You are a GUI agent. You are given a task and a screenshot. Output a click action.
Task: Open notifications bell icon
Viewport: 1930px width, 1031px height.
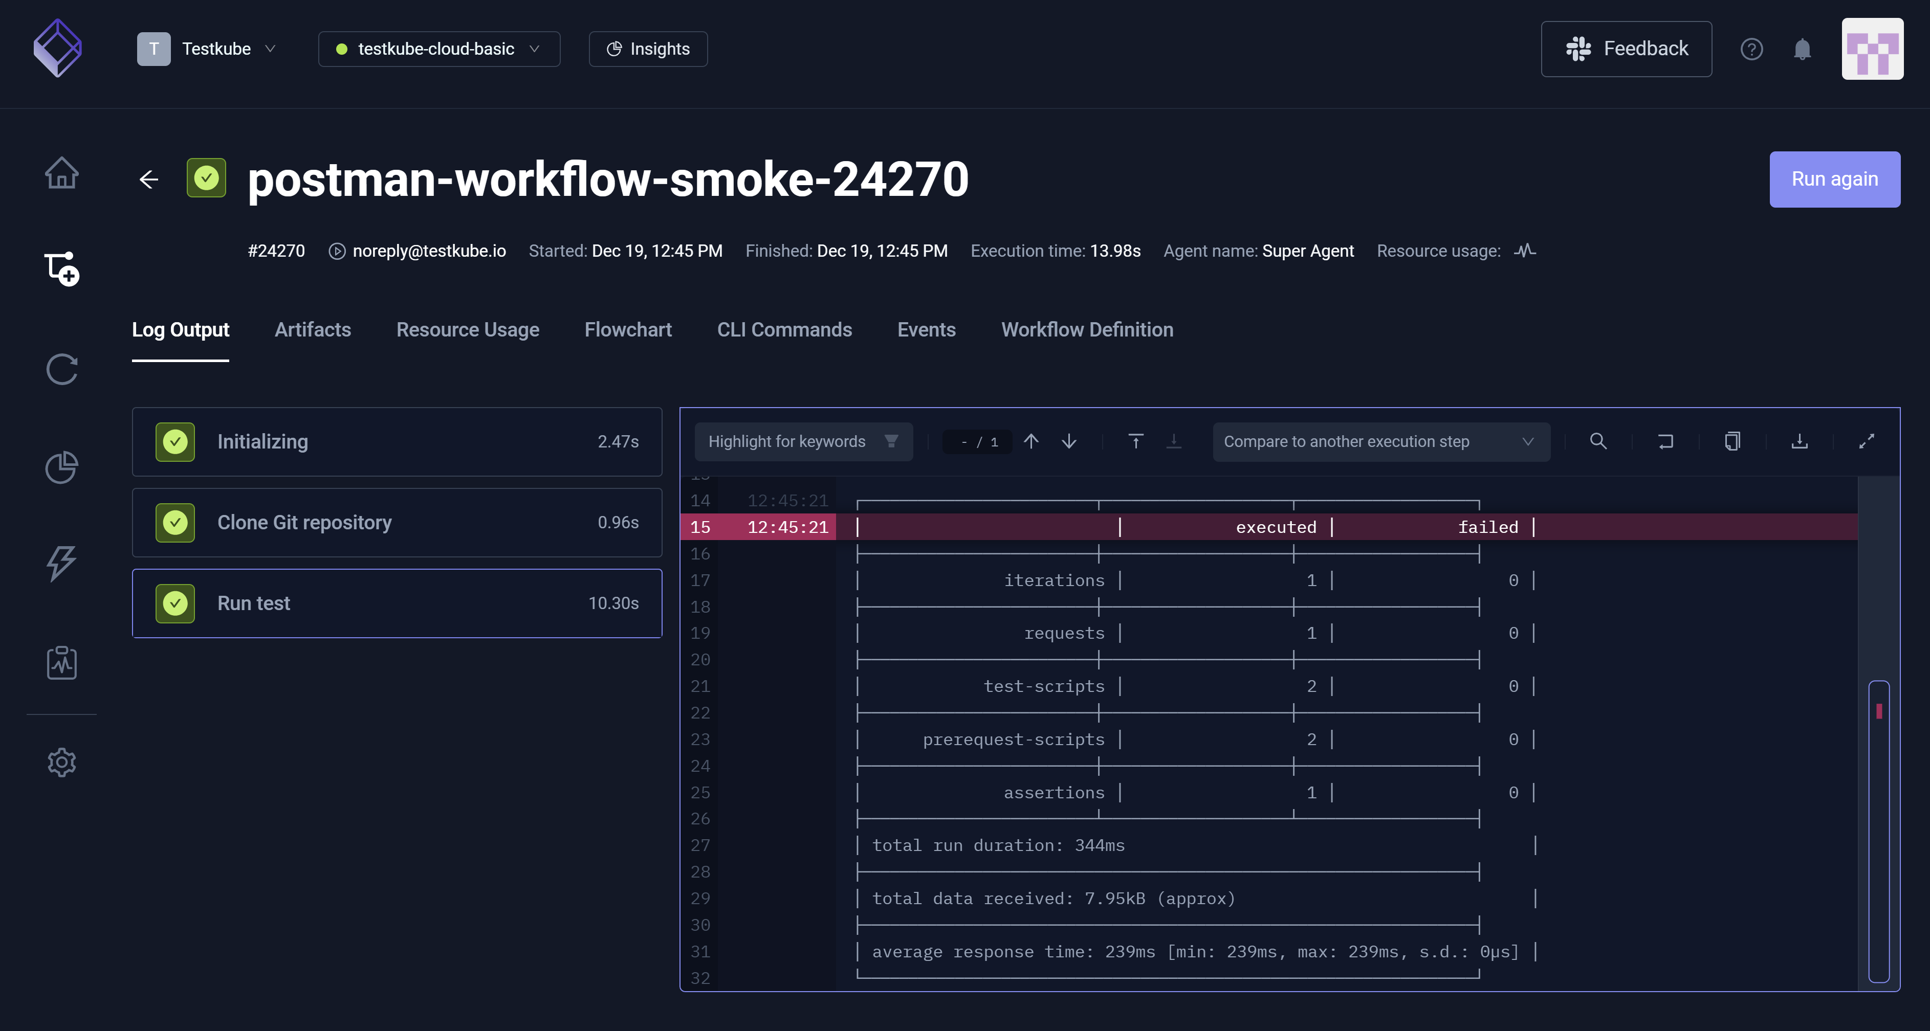(1802, 50)
